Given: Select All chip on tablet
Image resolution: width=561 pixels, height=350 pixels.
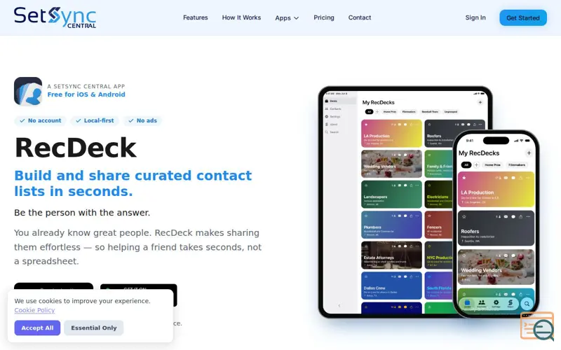Looking at the screenshot, I should pos(369,112).
